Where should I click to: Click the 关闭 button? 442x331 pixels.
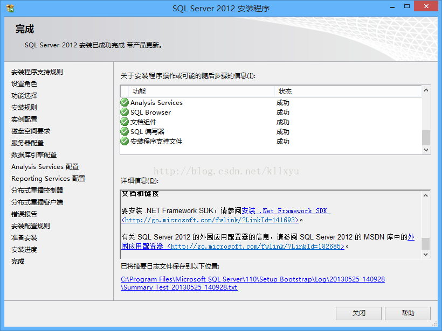coord(358,313)
